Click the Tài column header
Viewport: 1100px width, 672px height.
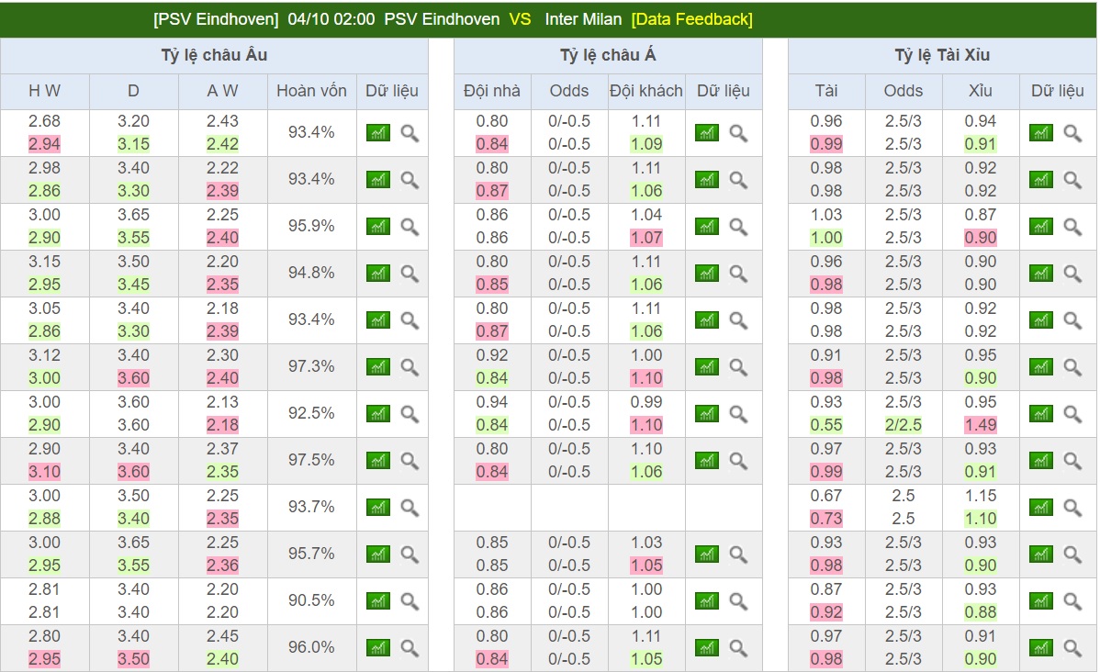[826, 91]
